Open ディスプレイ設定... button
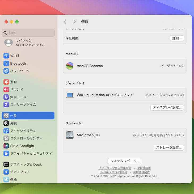 point(167,107)
